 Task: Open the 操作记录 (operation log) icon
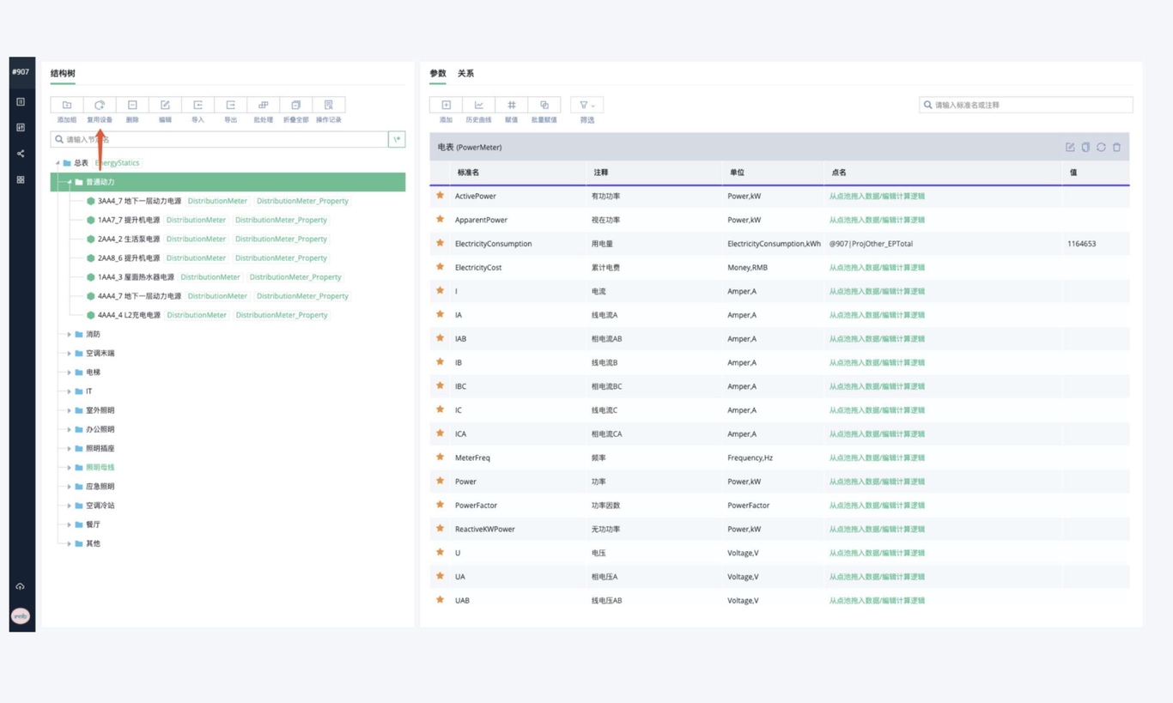pyautogui.click(x=328, y=105)
